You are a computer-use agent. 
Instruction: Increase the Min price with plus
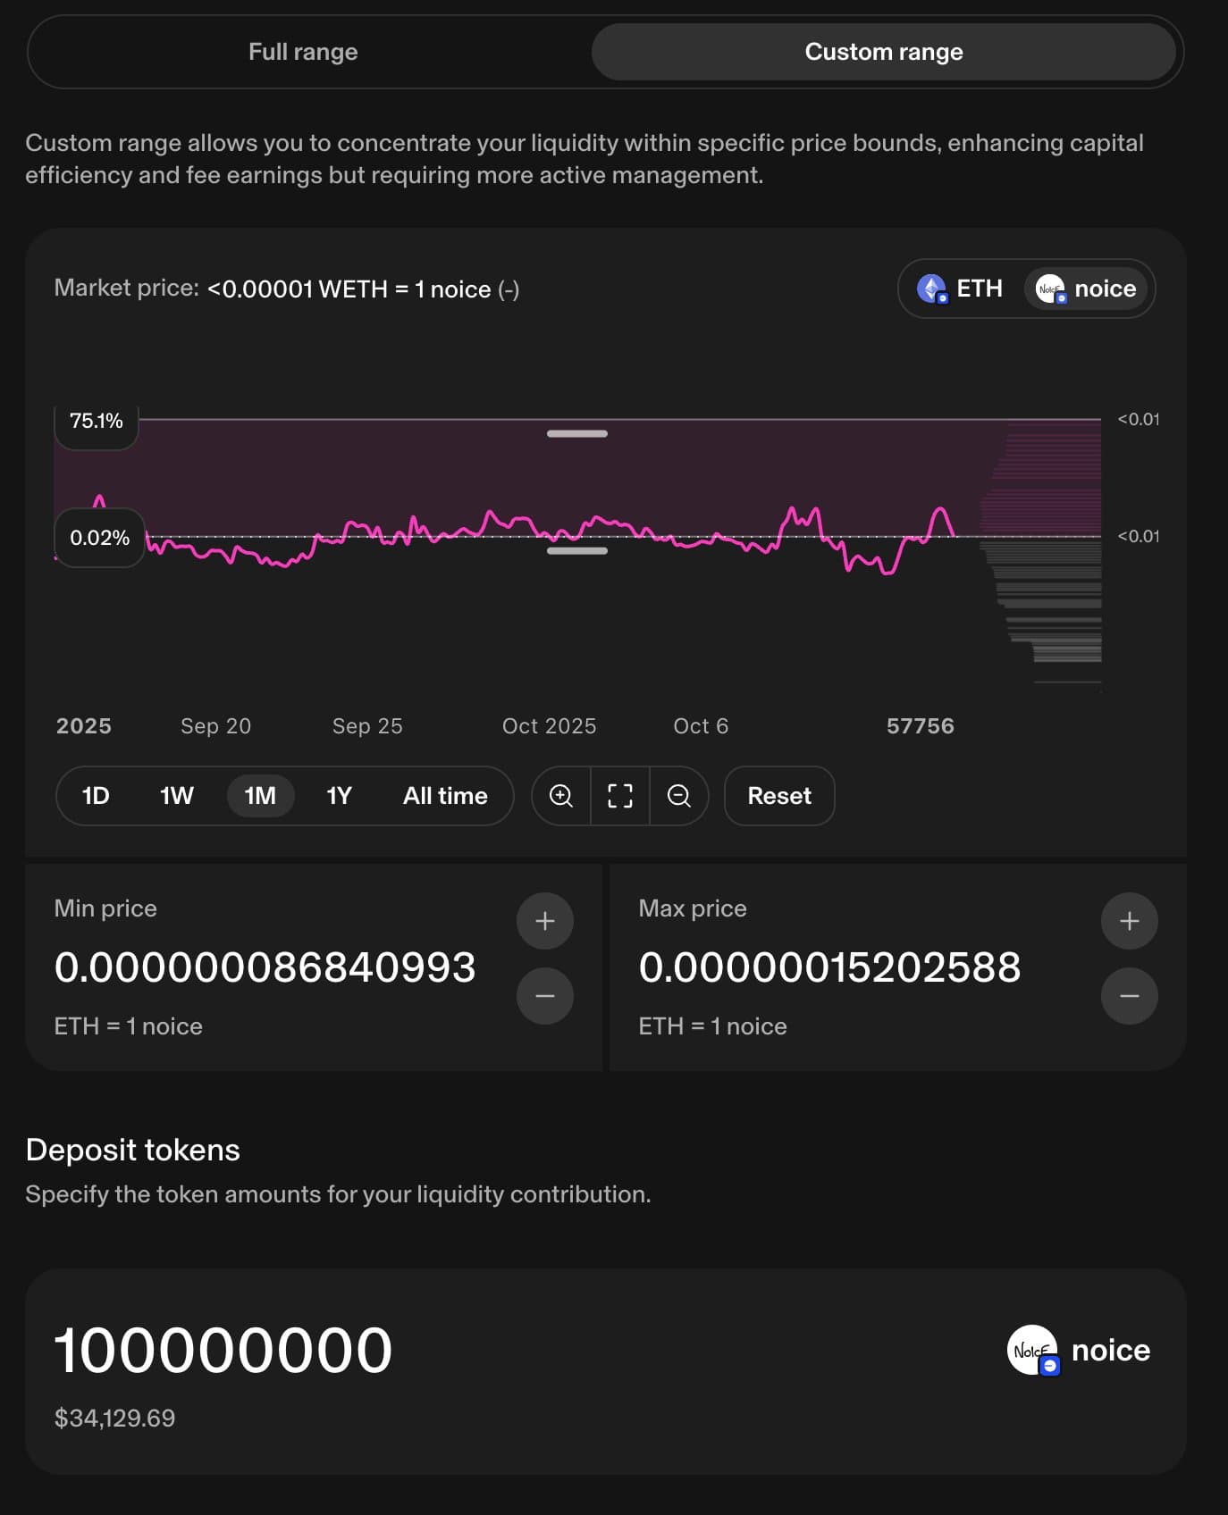point(544,921)
